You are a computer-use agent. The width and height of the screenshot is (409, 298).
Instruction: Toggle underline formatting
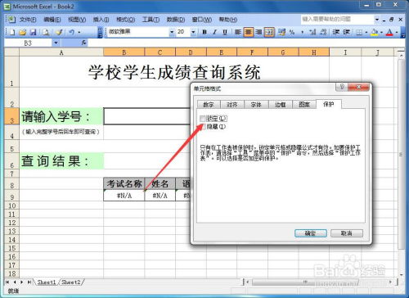pos(225,32)
